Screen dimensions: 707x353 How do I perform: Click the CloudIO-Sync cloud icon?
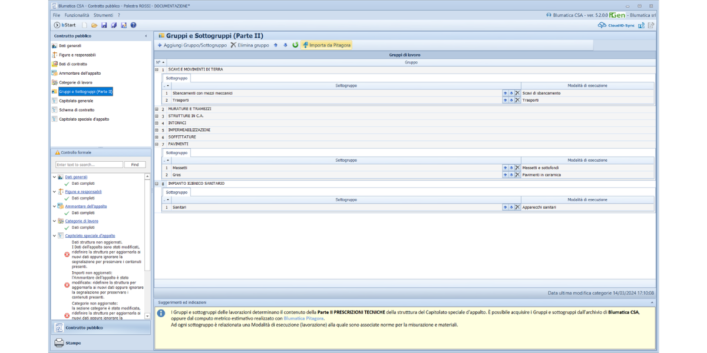(602, 25)
